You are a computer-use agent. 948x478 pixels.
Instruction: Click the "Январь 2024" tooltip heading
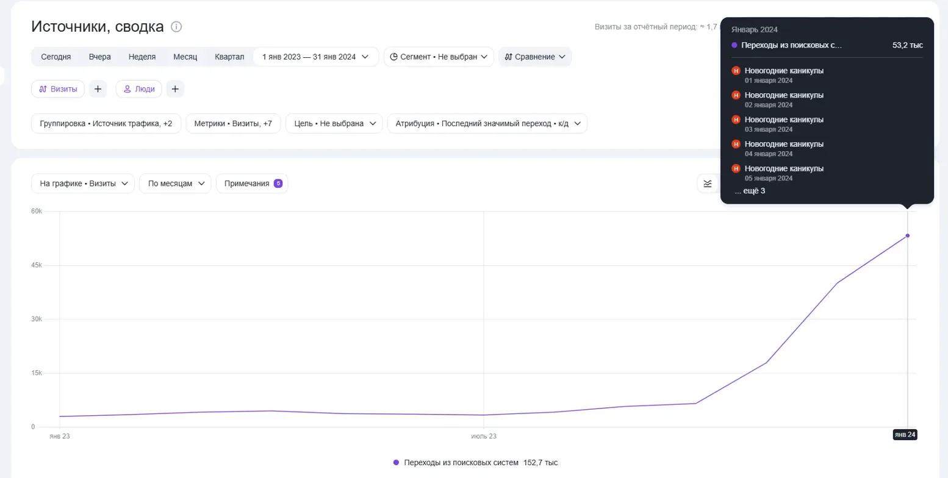click(x=755, y=29)
